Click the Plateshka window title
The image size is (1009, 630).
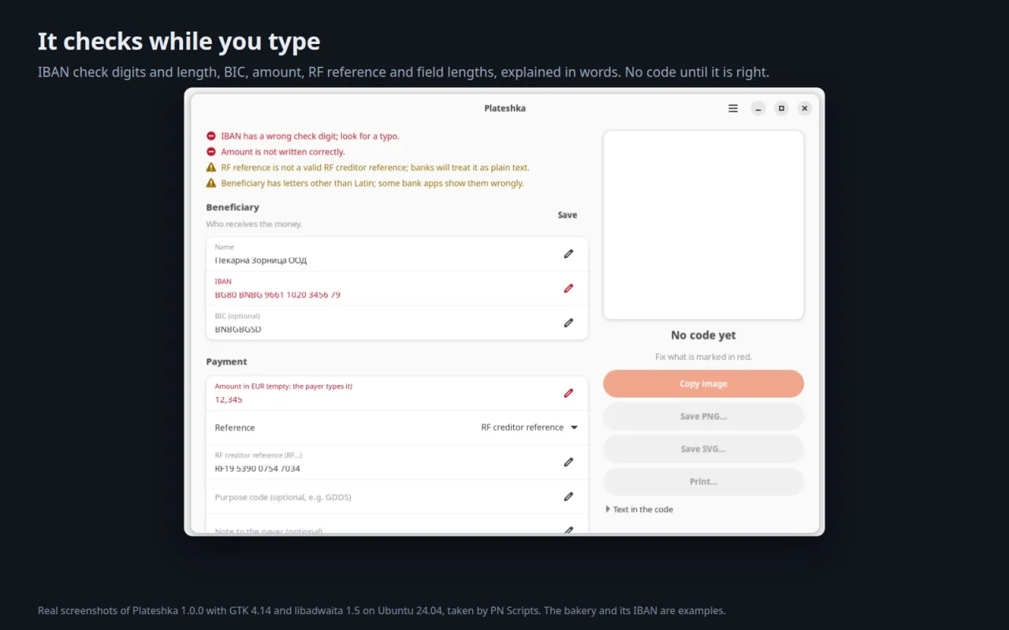click(504, 109)
